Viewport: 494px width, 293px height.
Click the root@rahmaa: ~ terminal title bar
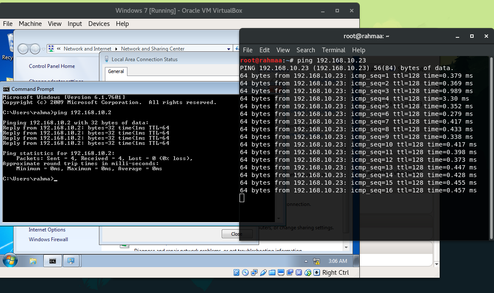pyautogui.click(x=367, y=36)
